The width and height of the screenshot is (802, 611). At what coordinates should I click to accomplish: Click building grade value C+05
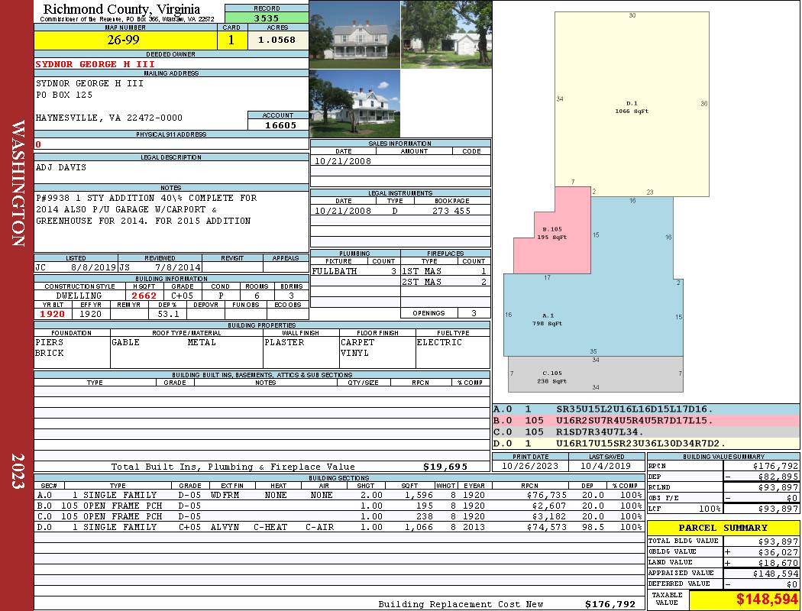pos(182,296)
